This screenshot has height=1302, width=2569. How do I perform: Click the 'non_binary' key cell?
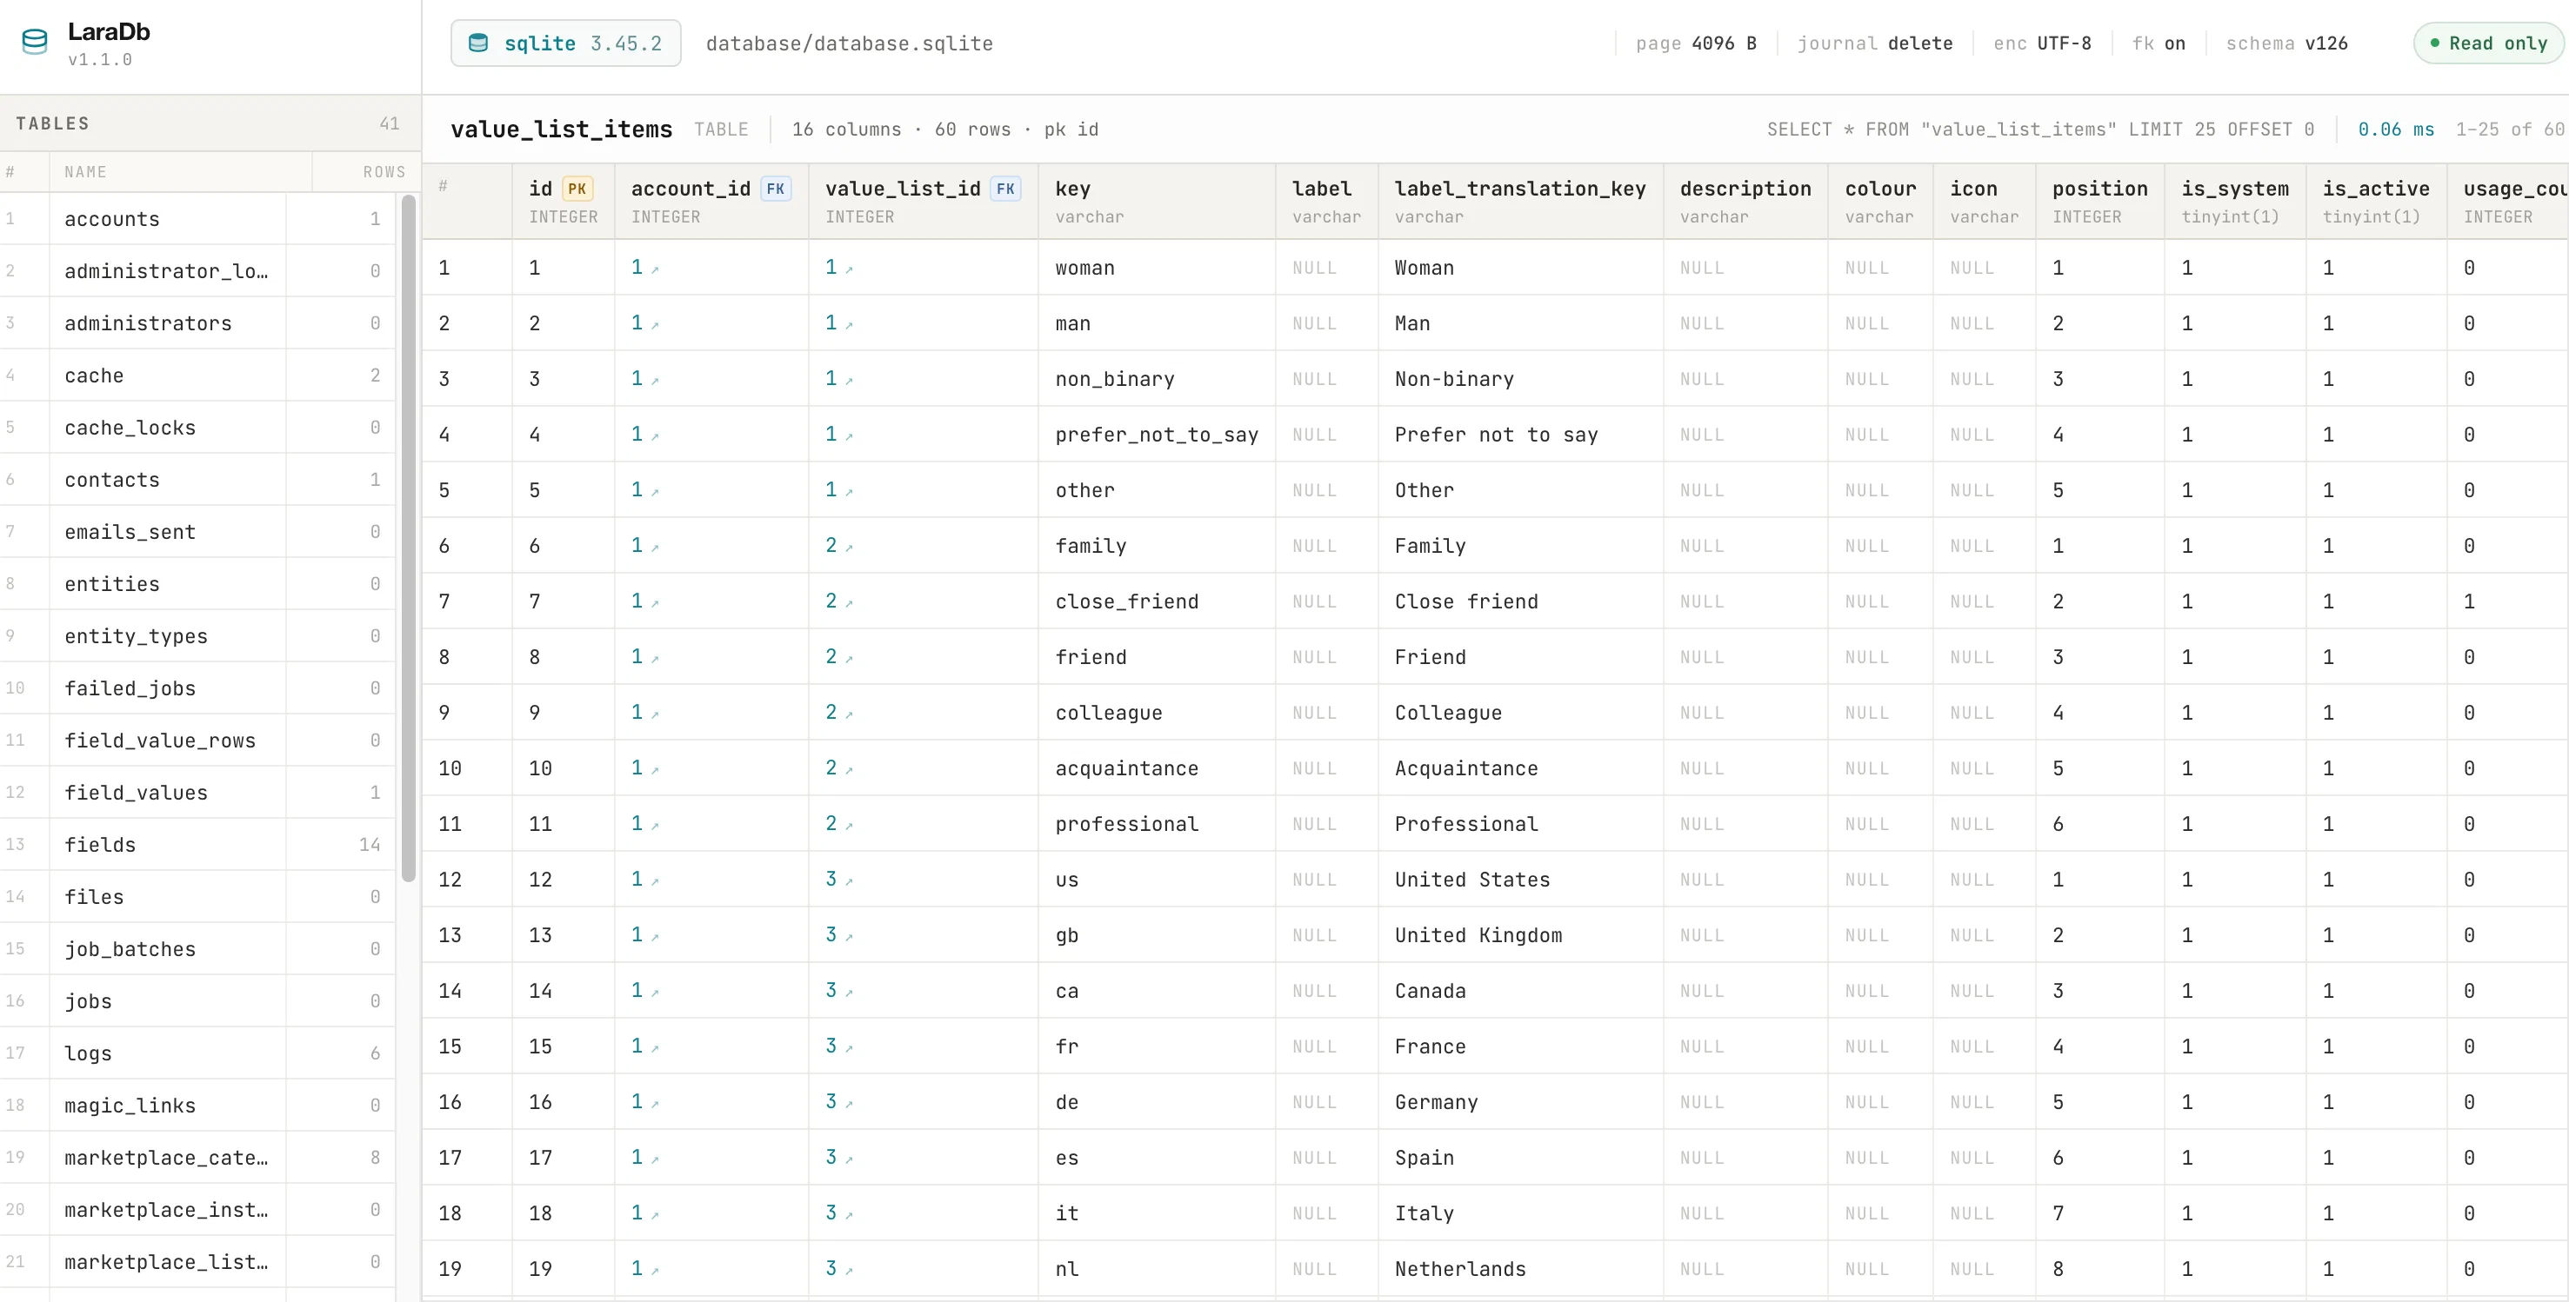1157,379
